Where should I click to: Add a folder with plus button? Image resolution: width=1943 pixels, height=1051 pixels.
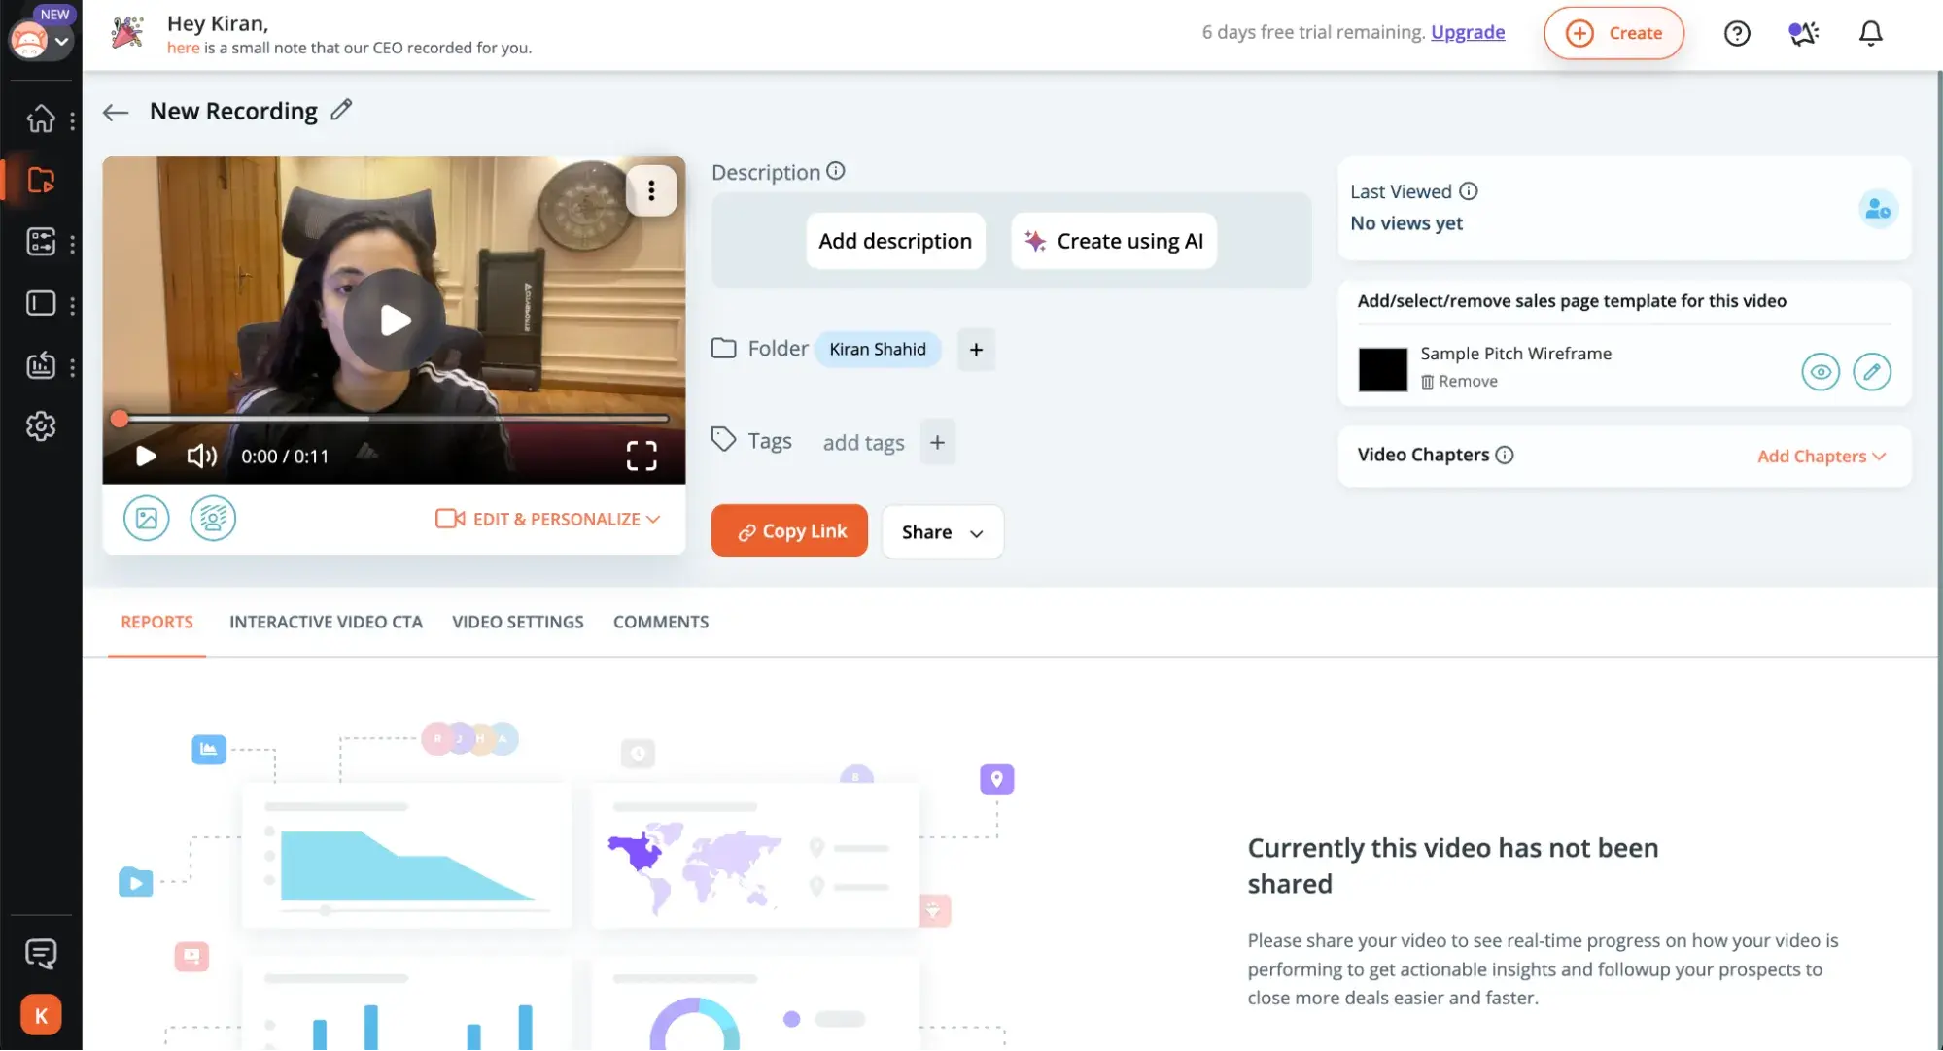click(x=976, y=350)
